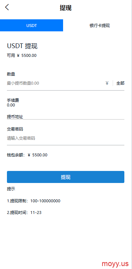Screen dimensions: 132x269
Task: Click the 可用 ¥ 5500.00 balance text
Action: [22, 55]
